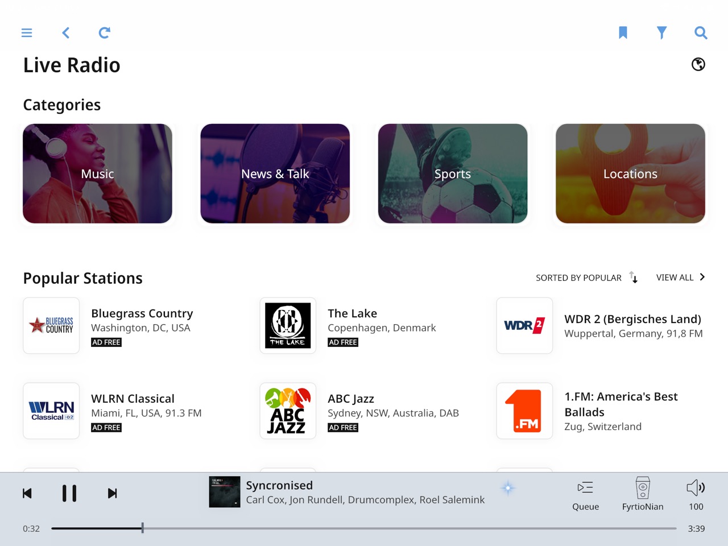Pause the current track
728x546 pixels.
69,493
